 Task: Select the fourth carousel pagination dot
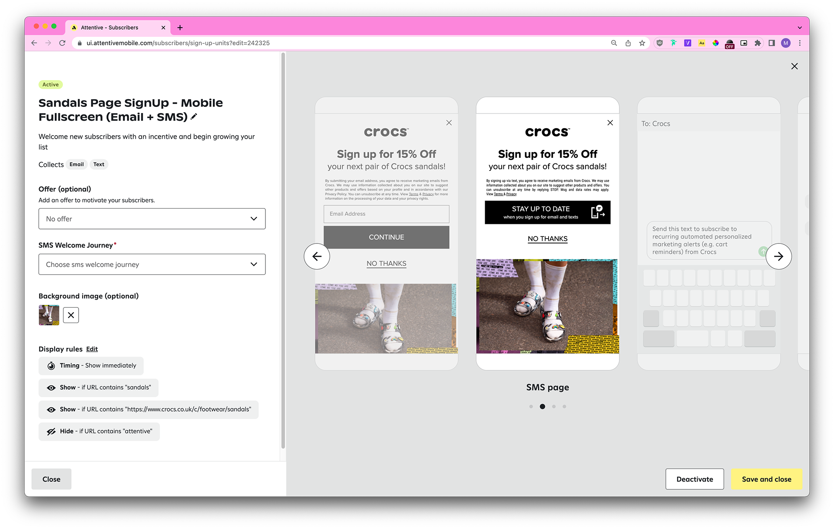click(x=564, y=406)
